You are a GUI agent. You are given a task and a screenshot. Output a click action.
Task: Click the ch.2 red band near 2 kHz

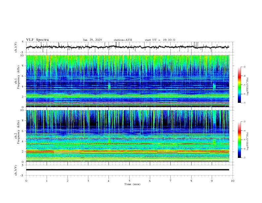click(x=127, y=151)
